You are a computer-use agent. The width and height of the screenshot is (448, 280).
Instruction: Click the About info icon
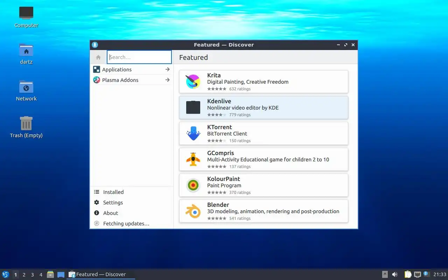97,213
